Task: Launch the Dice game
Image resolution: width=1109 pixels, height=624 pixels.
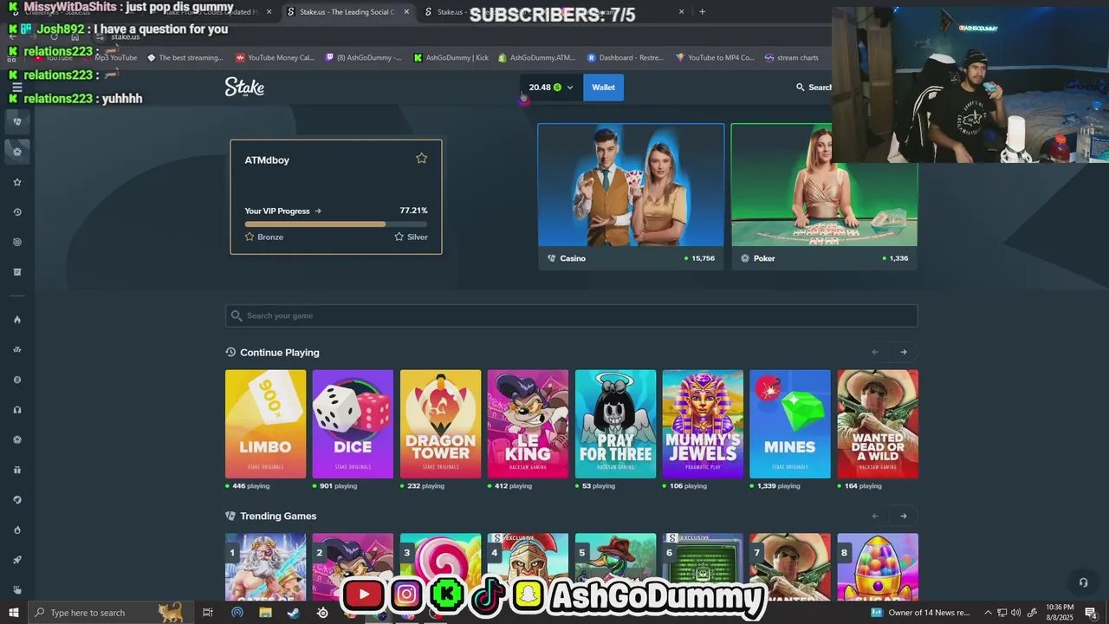Action: pyautogui.click(x=353, y=424)
